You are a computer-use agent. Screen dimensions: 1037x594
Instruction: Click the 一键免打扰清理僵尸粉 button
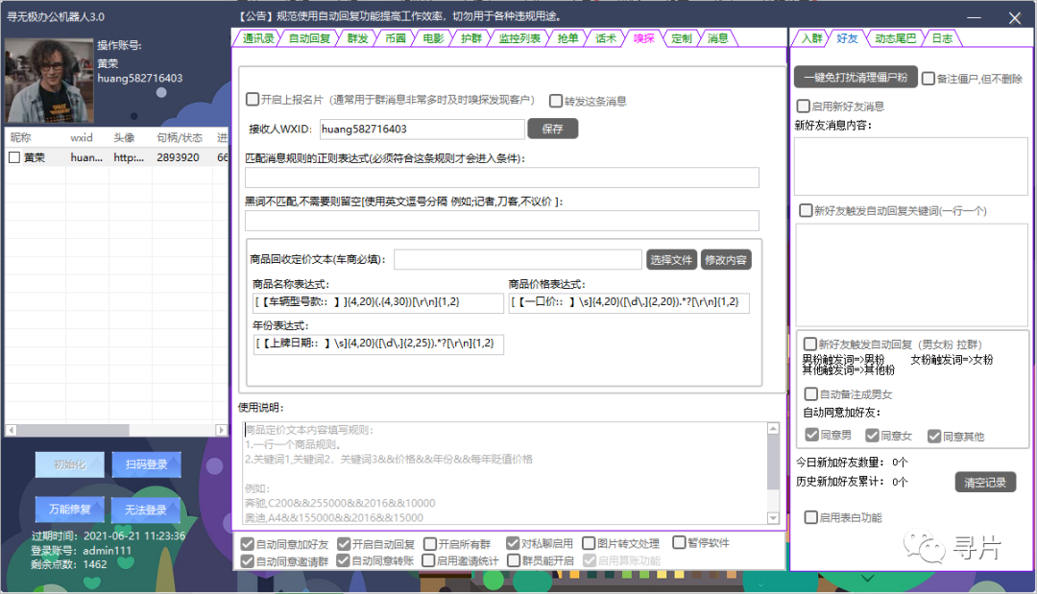pos(855,77)
